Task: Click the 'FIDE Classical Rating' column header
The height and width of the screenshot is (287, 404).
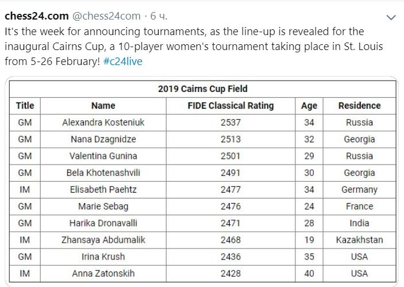Action: 230,105
